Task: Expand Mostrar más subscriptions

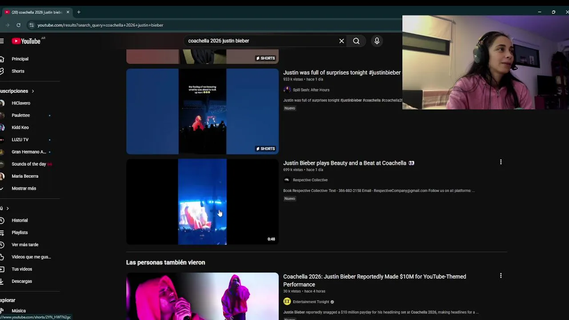Action: [24, 188]
